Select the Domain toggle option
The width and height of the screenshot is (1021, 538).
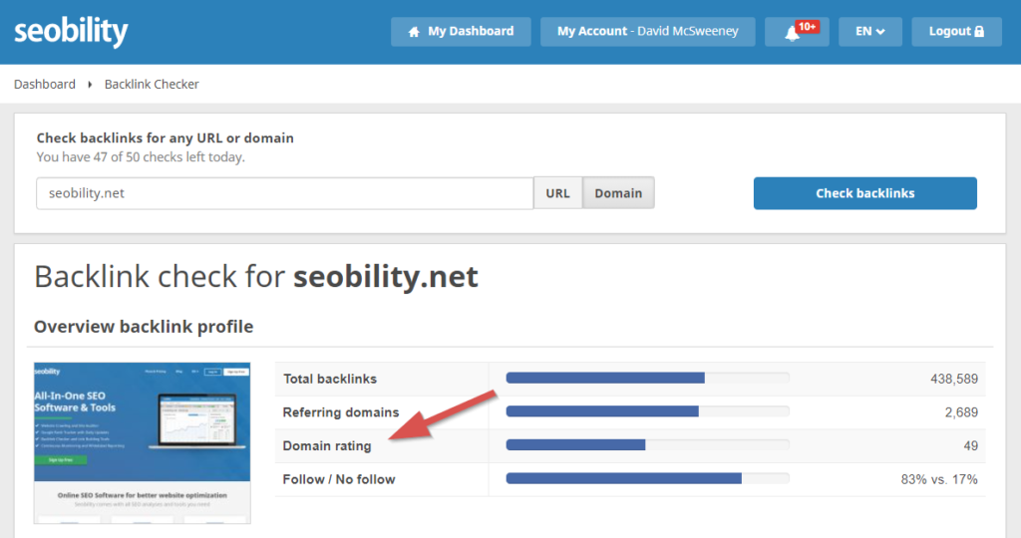click(618, 193)
